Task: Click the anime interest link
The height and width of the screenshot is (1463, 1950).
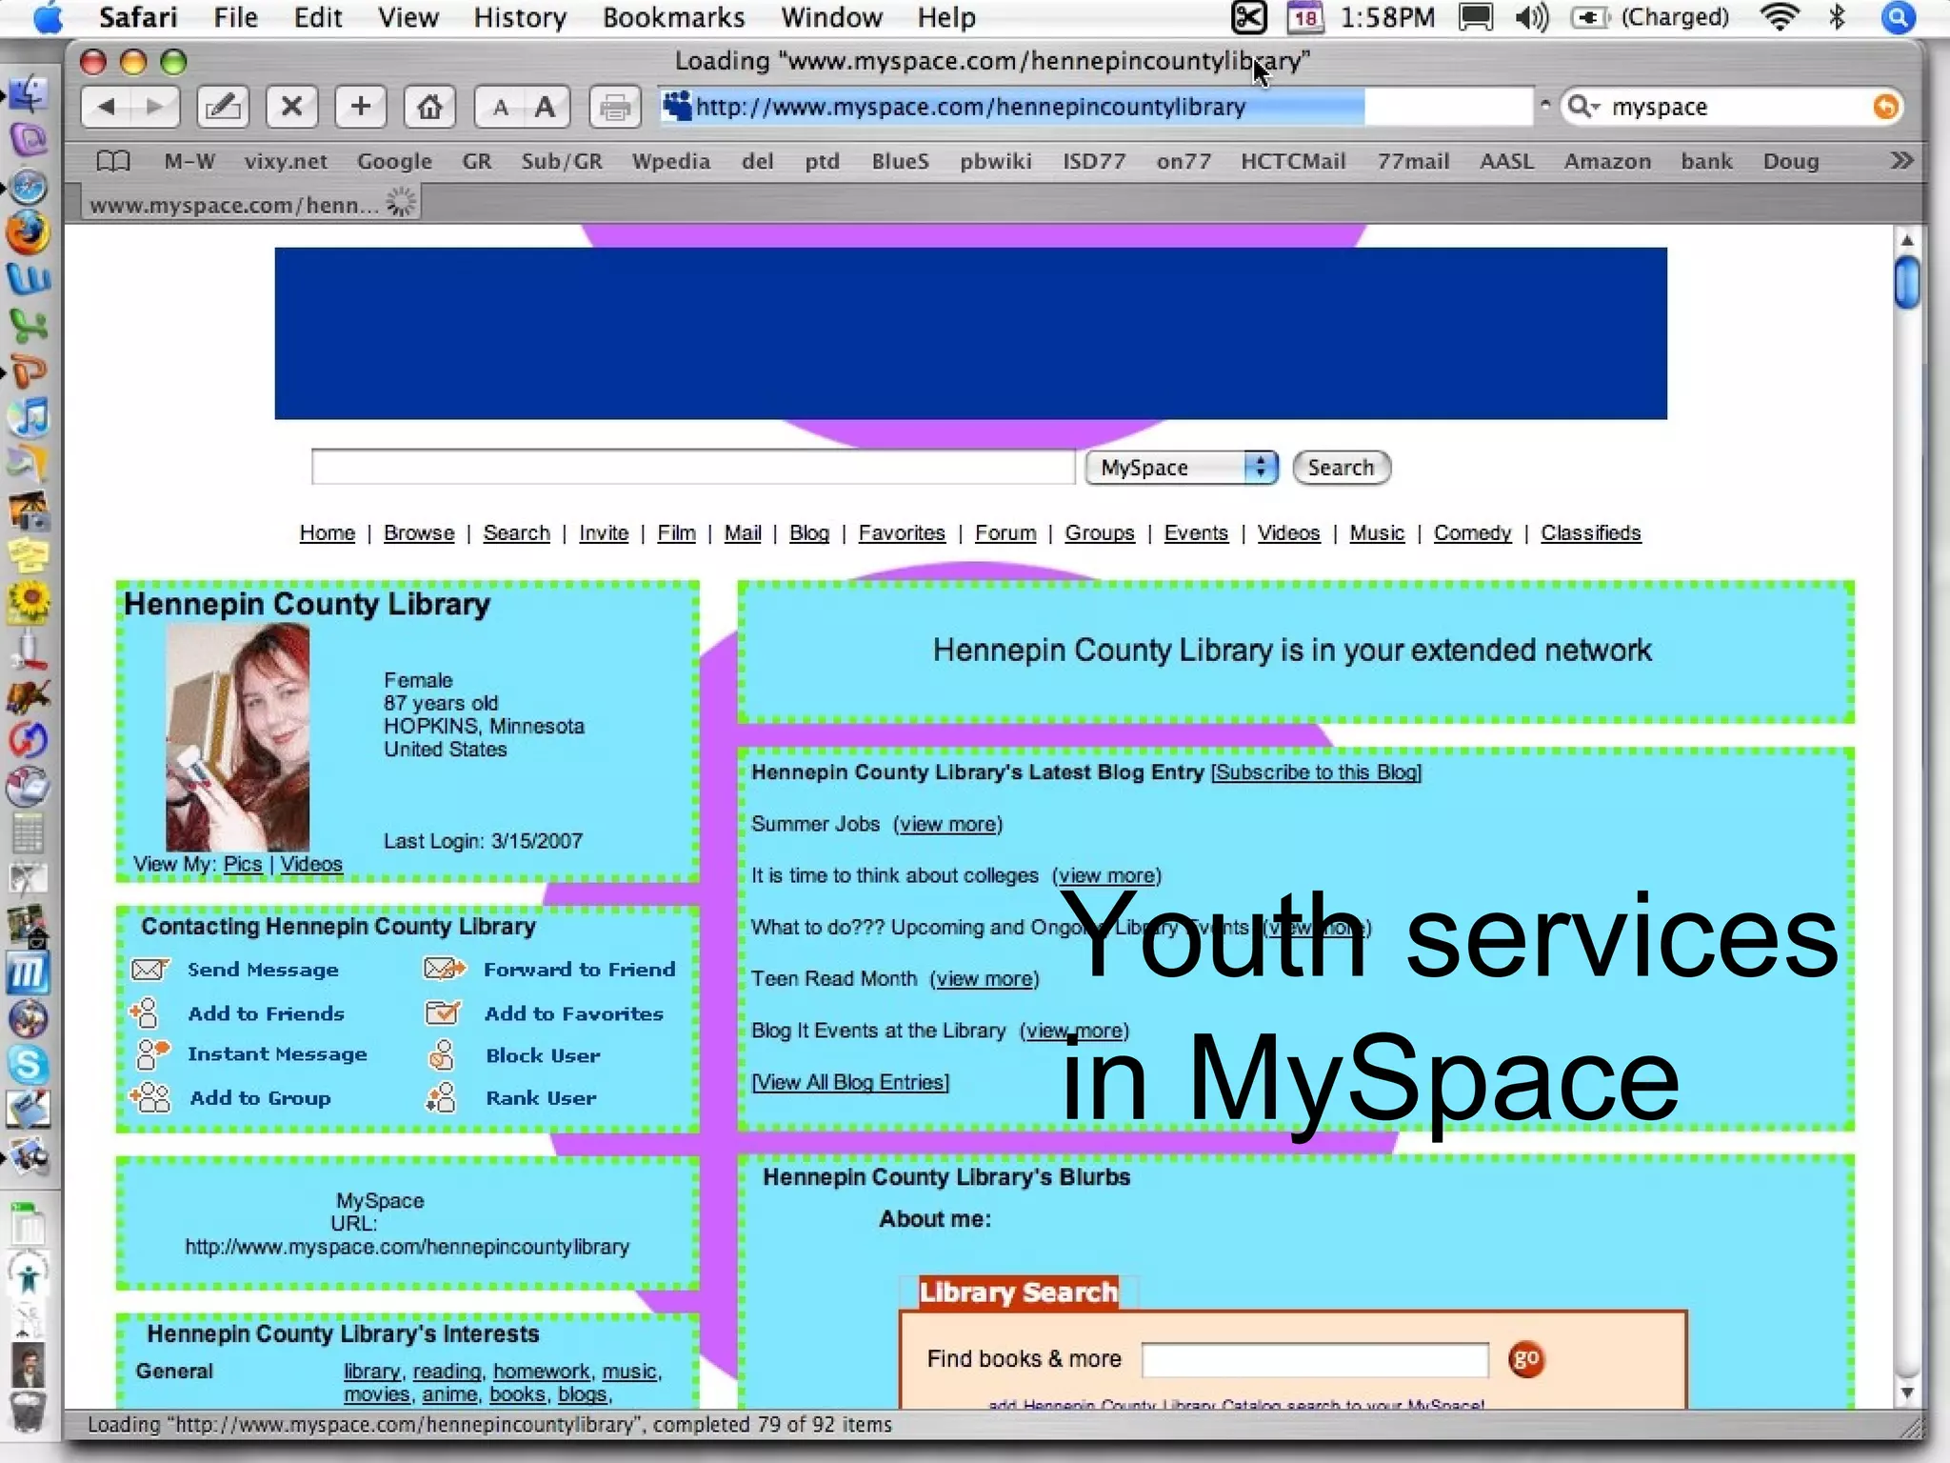Action: [x=450, y=1394]
